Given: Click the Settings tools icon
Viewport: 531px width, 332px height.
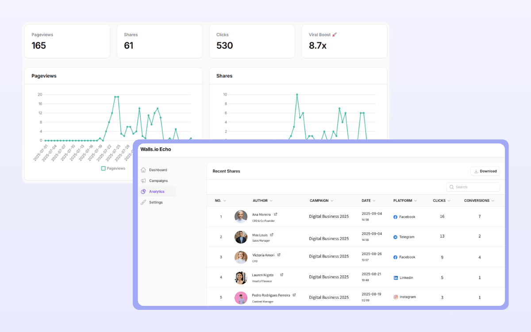Looking at the screenshot, I should click(x=143, y=202).
